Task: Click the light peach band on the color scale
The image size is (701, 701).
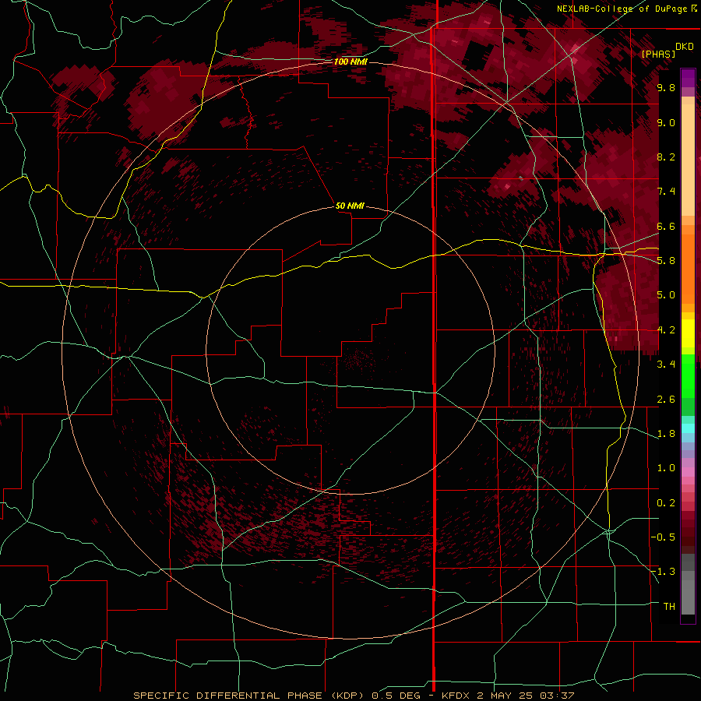Action: coord(688,160)
